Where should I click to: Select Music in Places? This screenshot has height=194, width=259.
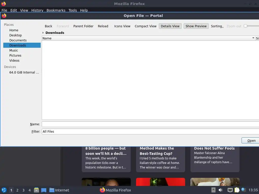(x=22, y=50)
